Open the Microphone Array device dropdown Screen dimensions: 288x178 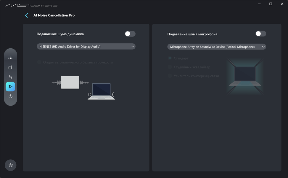217,47
